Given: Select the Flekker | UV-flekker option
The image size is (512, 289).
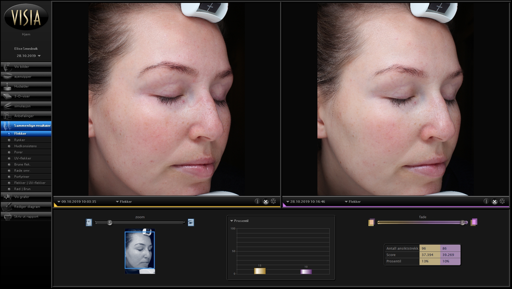Looking at the screenshot, I should tap(26, 183).
